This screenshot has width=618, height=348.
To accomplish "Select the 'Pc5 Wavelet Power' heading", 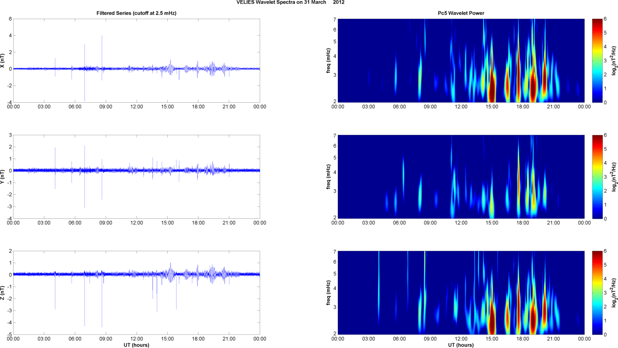I will pyautogui.click(x=461, y=13).
